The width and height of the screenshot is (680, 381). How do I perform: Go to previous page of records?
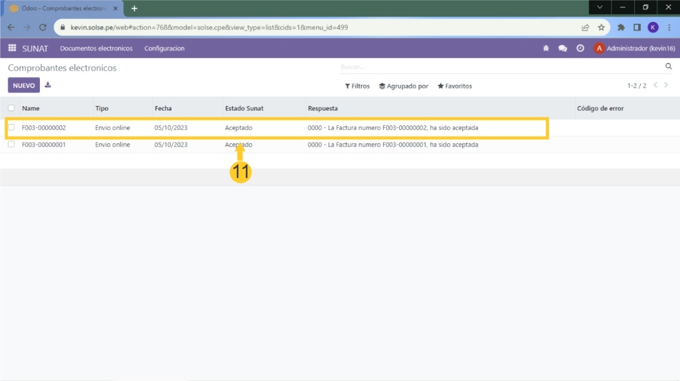655,85
